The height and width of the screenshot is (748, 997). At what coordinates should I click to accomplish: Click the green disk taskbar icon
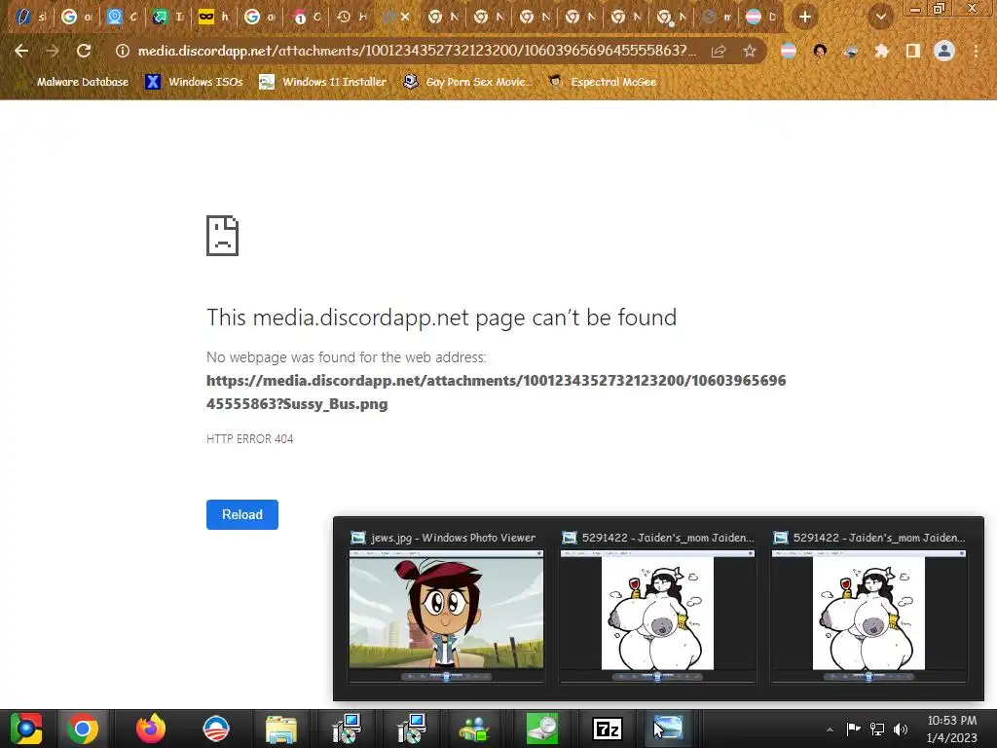tap(541, 729)
